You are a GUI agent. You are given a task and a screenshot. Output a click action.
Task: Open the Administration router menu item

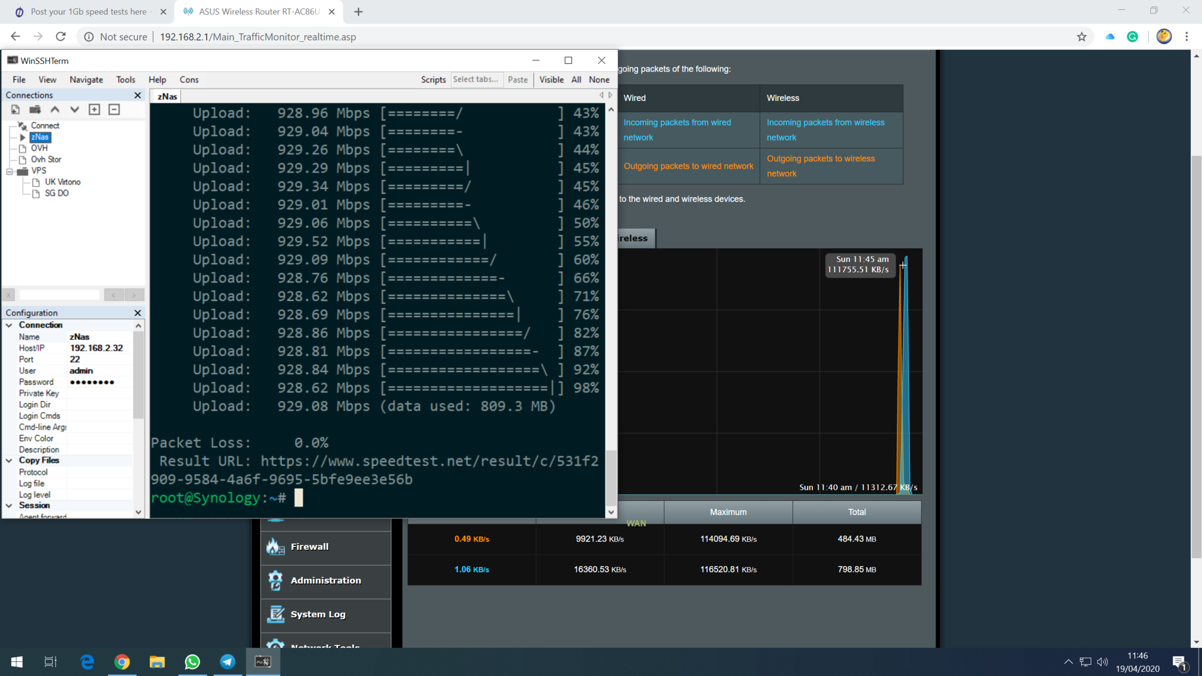click(x=326, y=580)
